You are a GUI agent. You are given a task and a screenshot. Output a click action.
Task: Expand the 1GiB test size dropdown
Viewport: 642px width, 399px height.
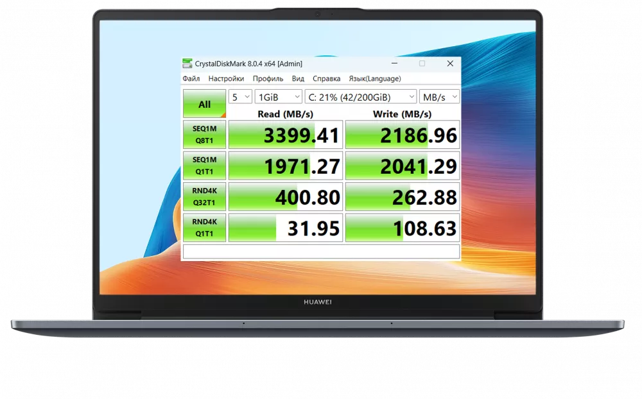click(279, 97)
